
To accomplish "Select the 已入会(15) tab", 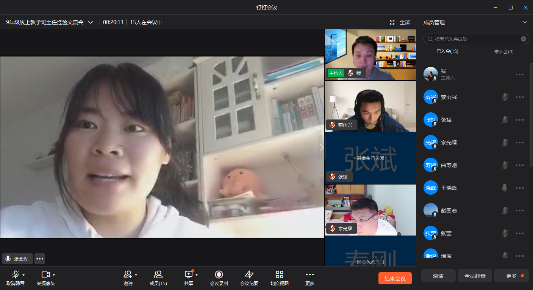I will coord(447,51).
